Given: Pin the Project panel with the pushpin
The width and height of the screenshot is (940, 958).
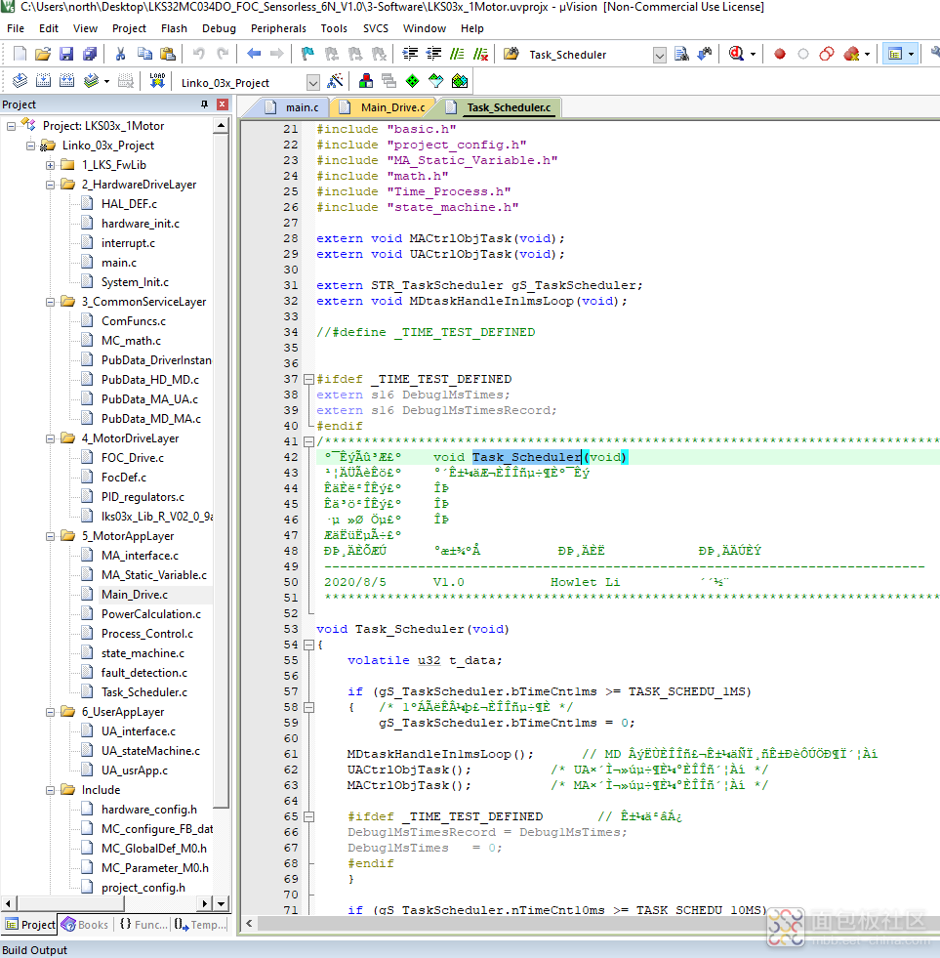Looking at the screenshot, I should 204,104.
